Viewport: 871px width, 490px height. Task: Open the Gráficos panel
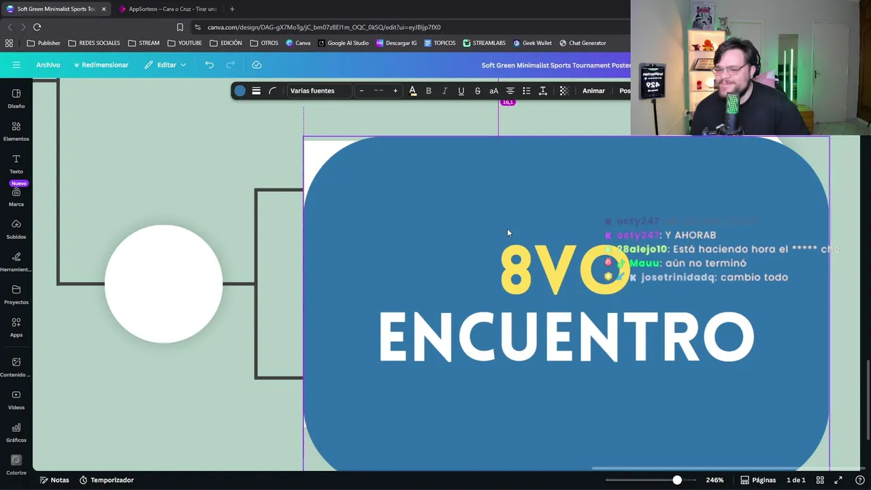[16, 433]
